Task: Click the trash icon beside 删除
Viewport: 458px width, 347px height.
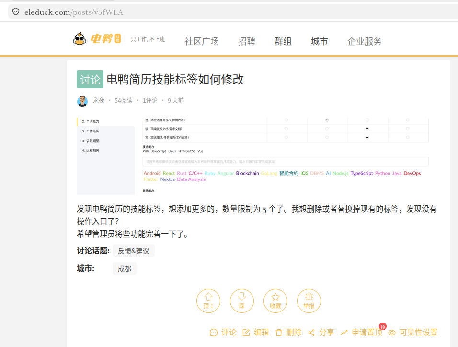Action: (279, 333)
